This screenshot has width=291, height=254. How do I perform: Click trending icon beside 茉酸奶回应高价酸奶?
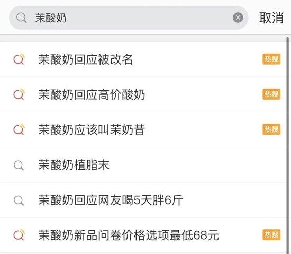[x=19, y=94]
